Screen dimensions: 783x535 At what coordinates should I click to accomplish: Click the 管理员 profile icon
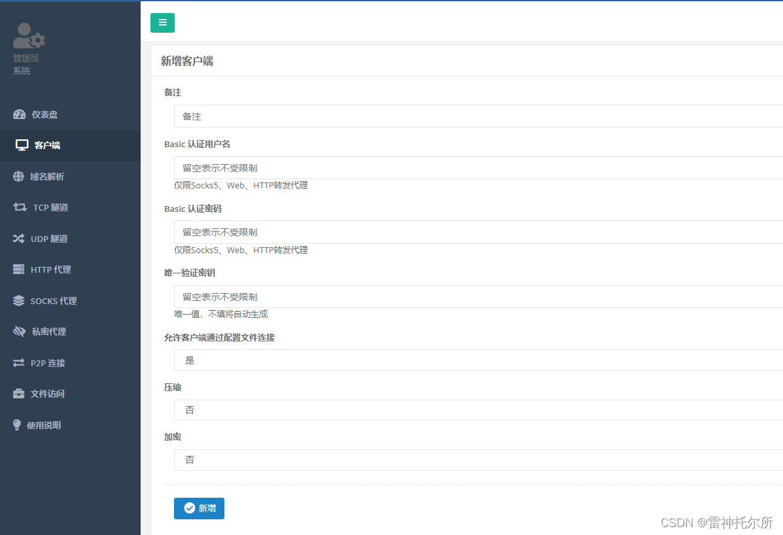click(29, 35)
